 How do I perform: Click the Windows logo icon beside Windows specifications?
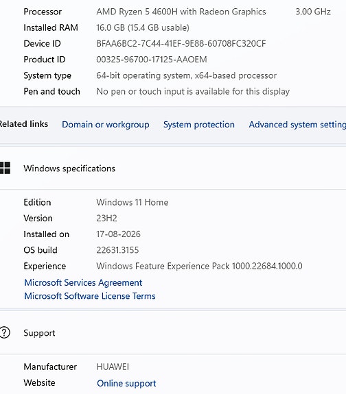click(5, 168)
